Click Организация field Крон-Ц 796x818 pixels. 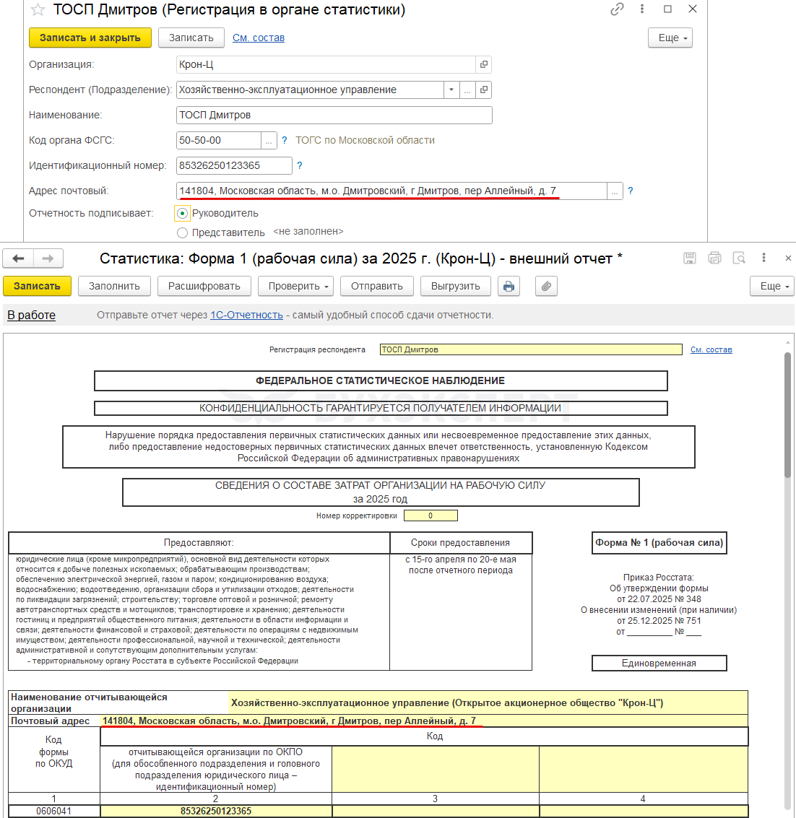(x=326, y=64)
